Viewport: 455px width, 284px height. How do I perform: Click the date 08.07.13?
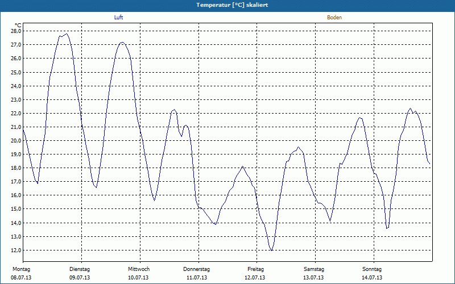(21, 278)
